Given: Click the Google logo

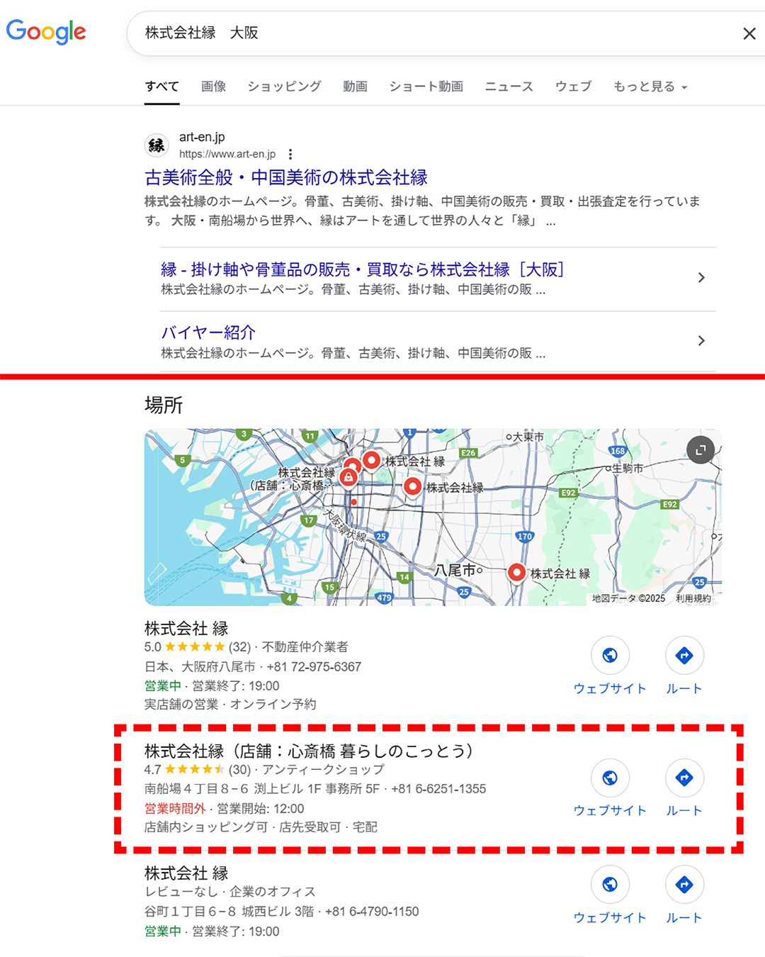Looking at the screenshot, I should (46, 32).
